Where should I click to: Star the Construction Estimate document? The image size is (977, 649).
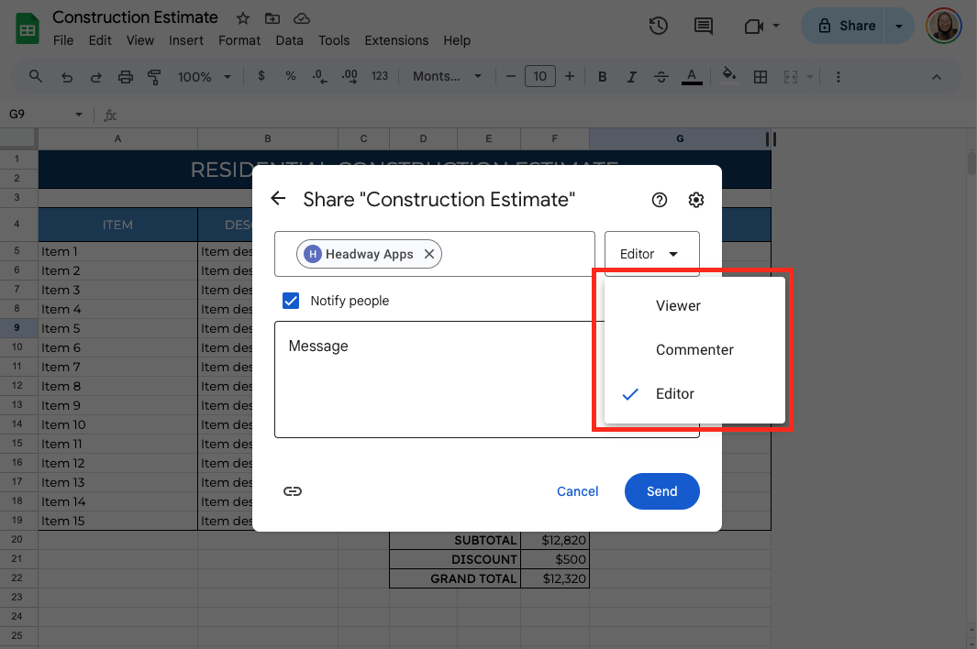coord(243,18)
